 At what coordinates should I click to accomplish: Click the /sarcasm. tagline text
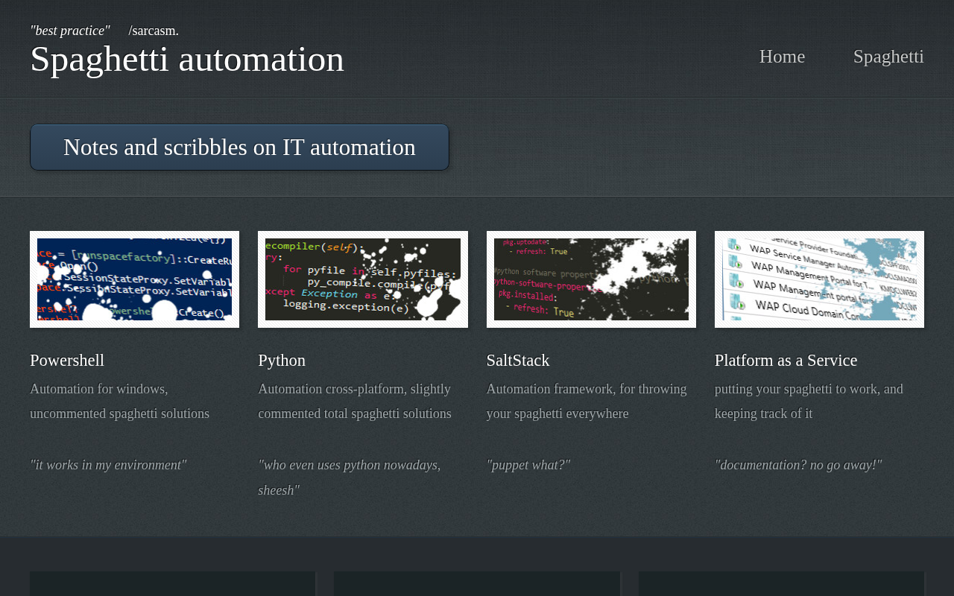154,31
